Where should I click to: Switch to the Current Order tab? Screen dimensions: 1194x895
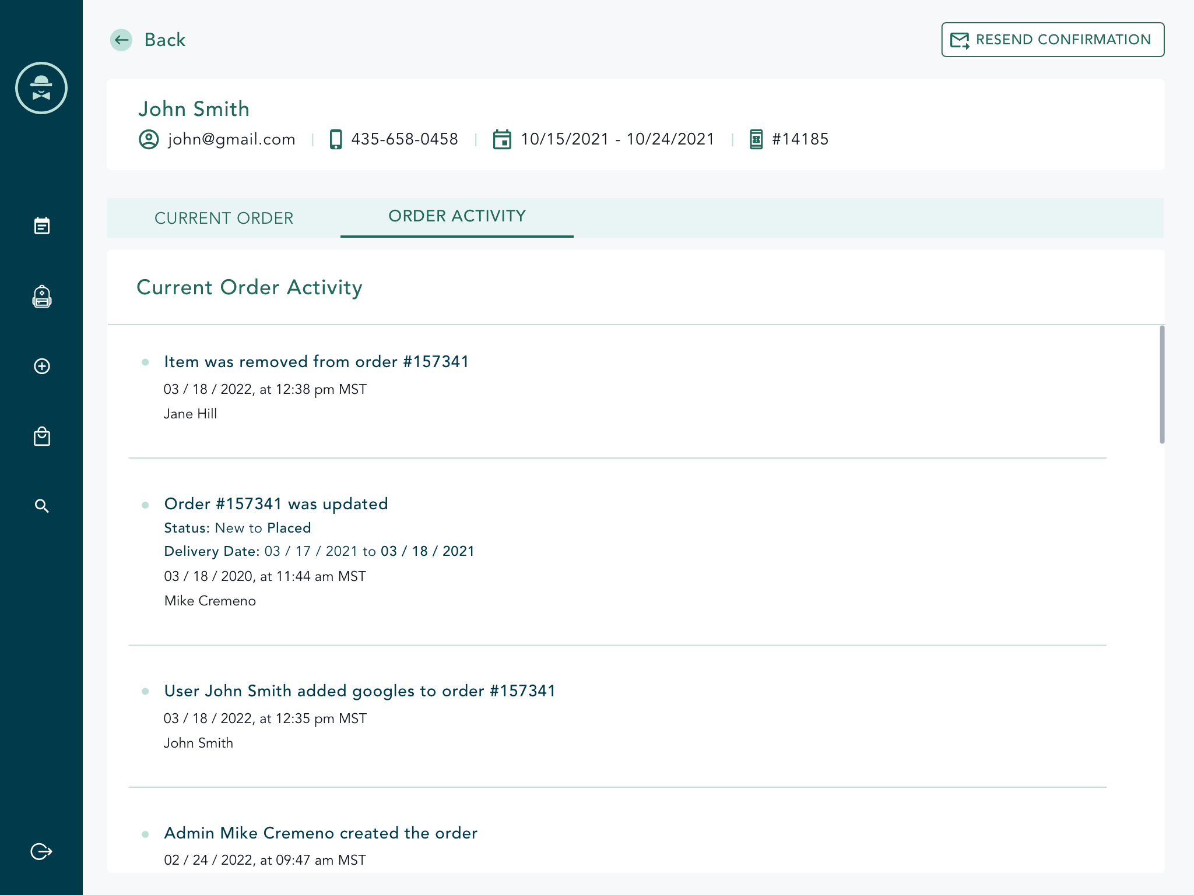click(224, 218)
